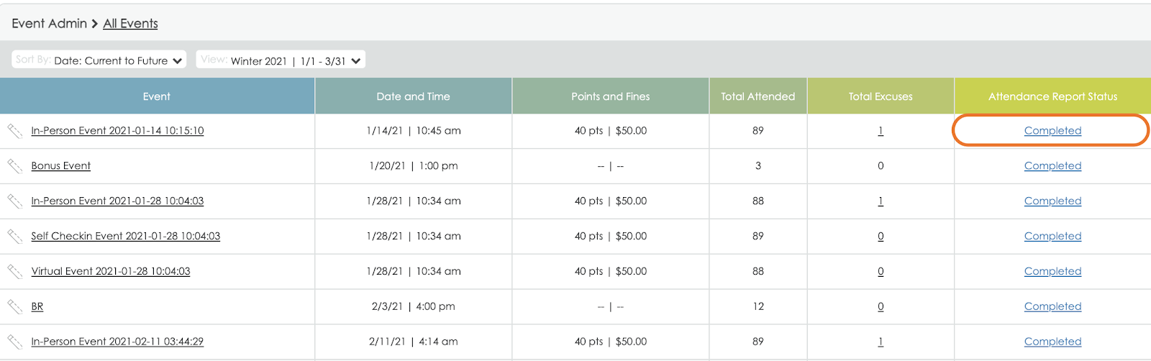Click edit pencil beside Virtual Event row
The width and height of the screenshot is (1151, 361).
(x=15, y=272)
